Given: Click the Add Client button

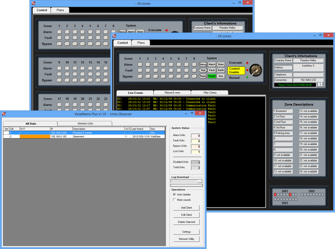Looking at the screenshot, I should point(186,208).
